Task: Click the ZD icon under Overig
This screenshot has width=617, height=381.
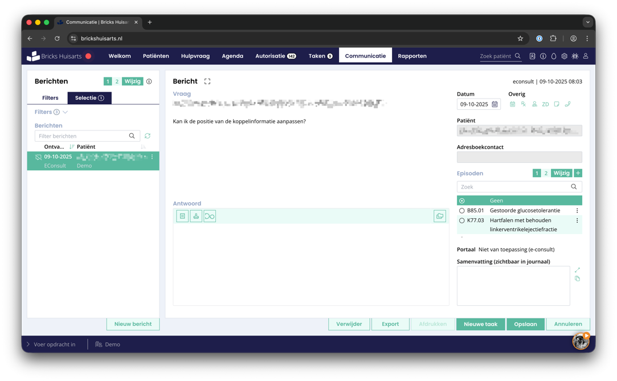Action: click(x=545, y=104)
